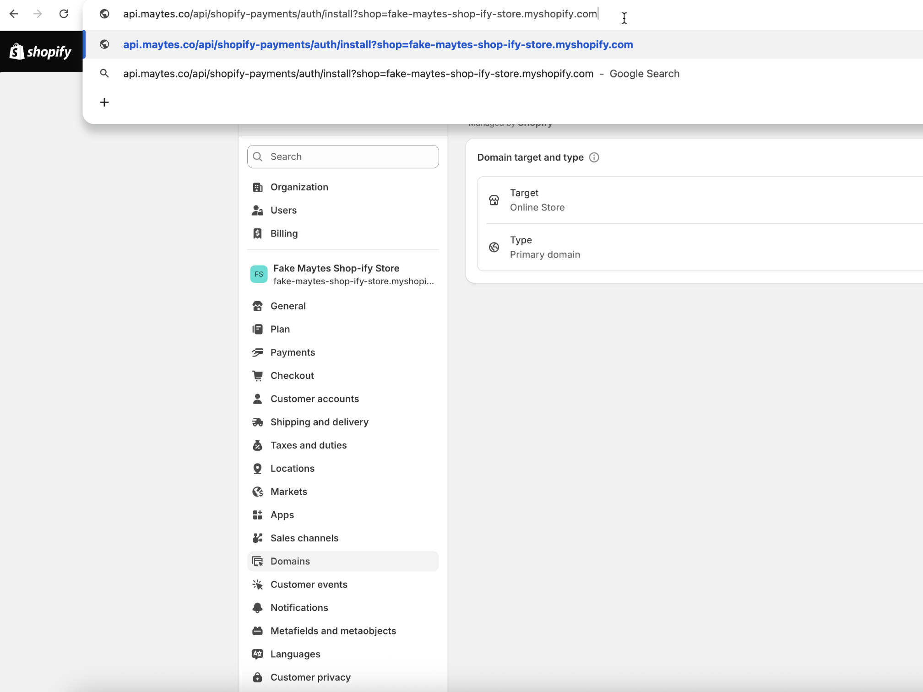
Task: Click the Shopify logo
Action: coord(41,52)
